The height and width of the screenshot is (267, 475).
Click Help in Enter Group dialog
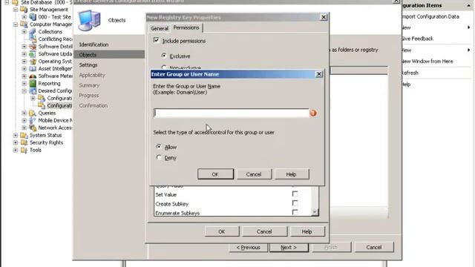(292, 174)
